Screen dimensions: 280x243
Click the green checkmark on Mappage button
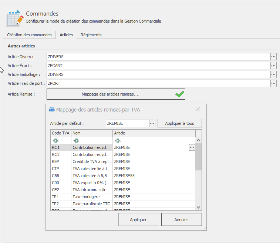pyautogui.click(x=180, y=94)
